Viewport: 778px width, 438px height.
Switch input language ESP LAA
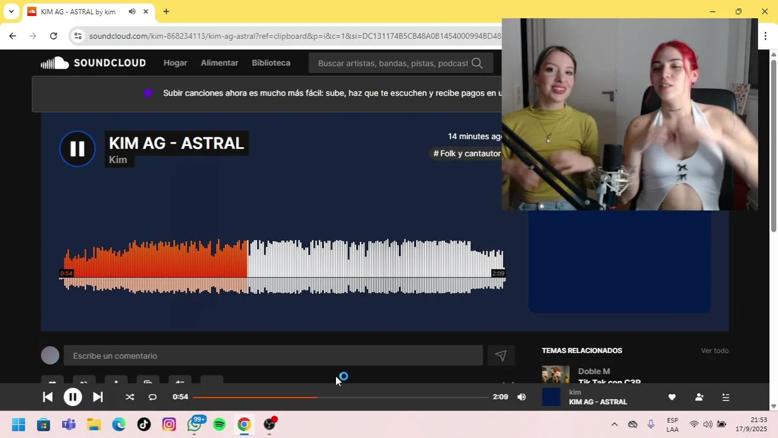(672, 425)
